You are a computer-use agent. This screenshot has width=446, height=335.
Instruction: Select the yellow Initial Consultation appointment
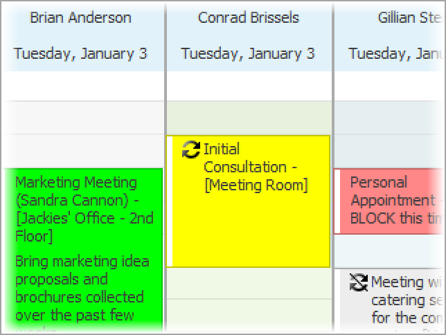[248, 201]
